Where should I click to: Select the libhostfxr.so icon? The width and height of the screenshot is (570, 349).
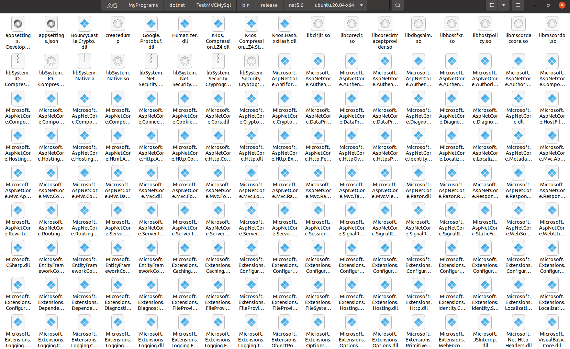(x=452, y=24)
